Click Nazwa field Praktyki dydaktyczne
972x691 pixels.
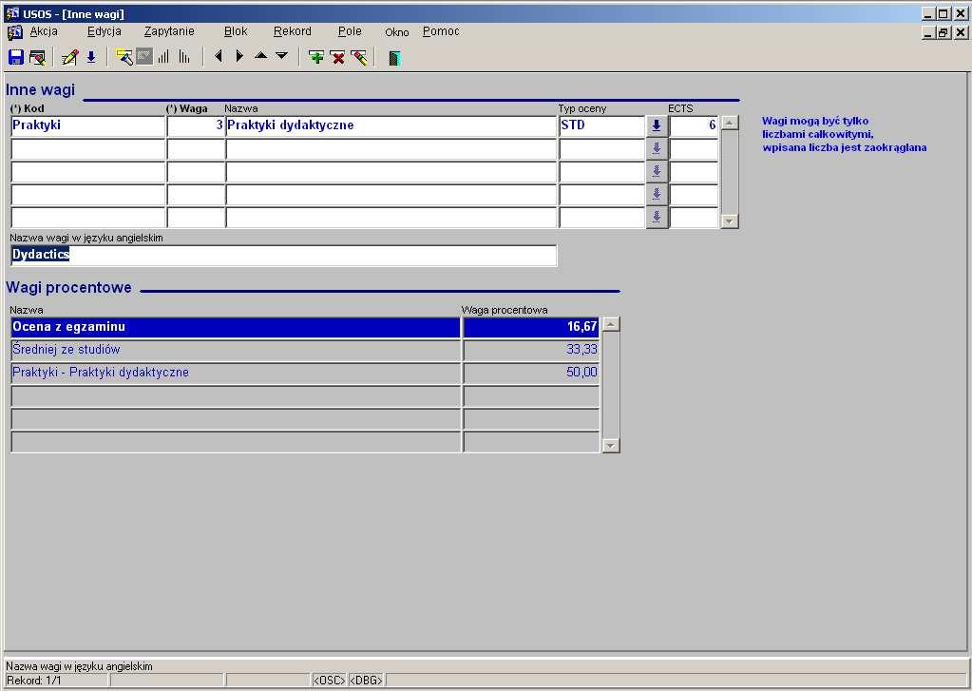click(x=391, y=125)
